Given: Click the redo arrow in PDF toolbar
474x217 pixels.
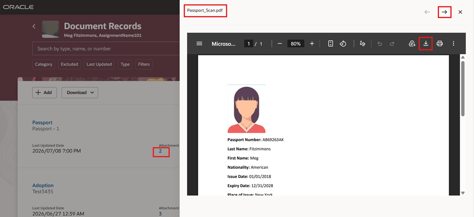Looking at the screenshot, I should [392, 44].
